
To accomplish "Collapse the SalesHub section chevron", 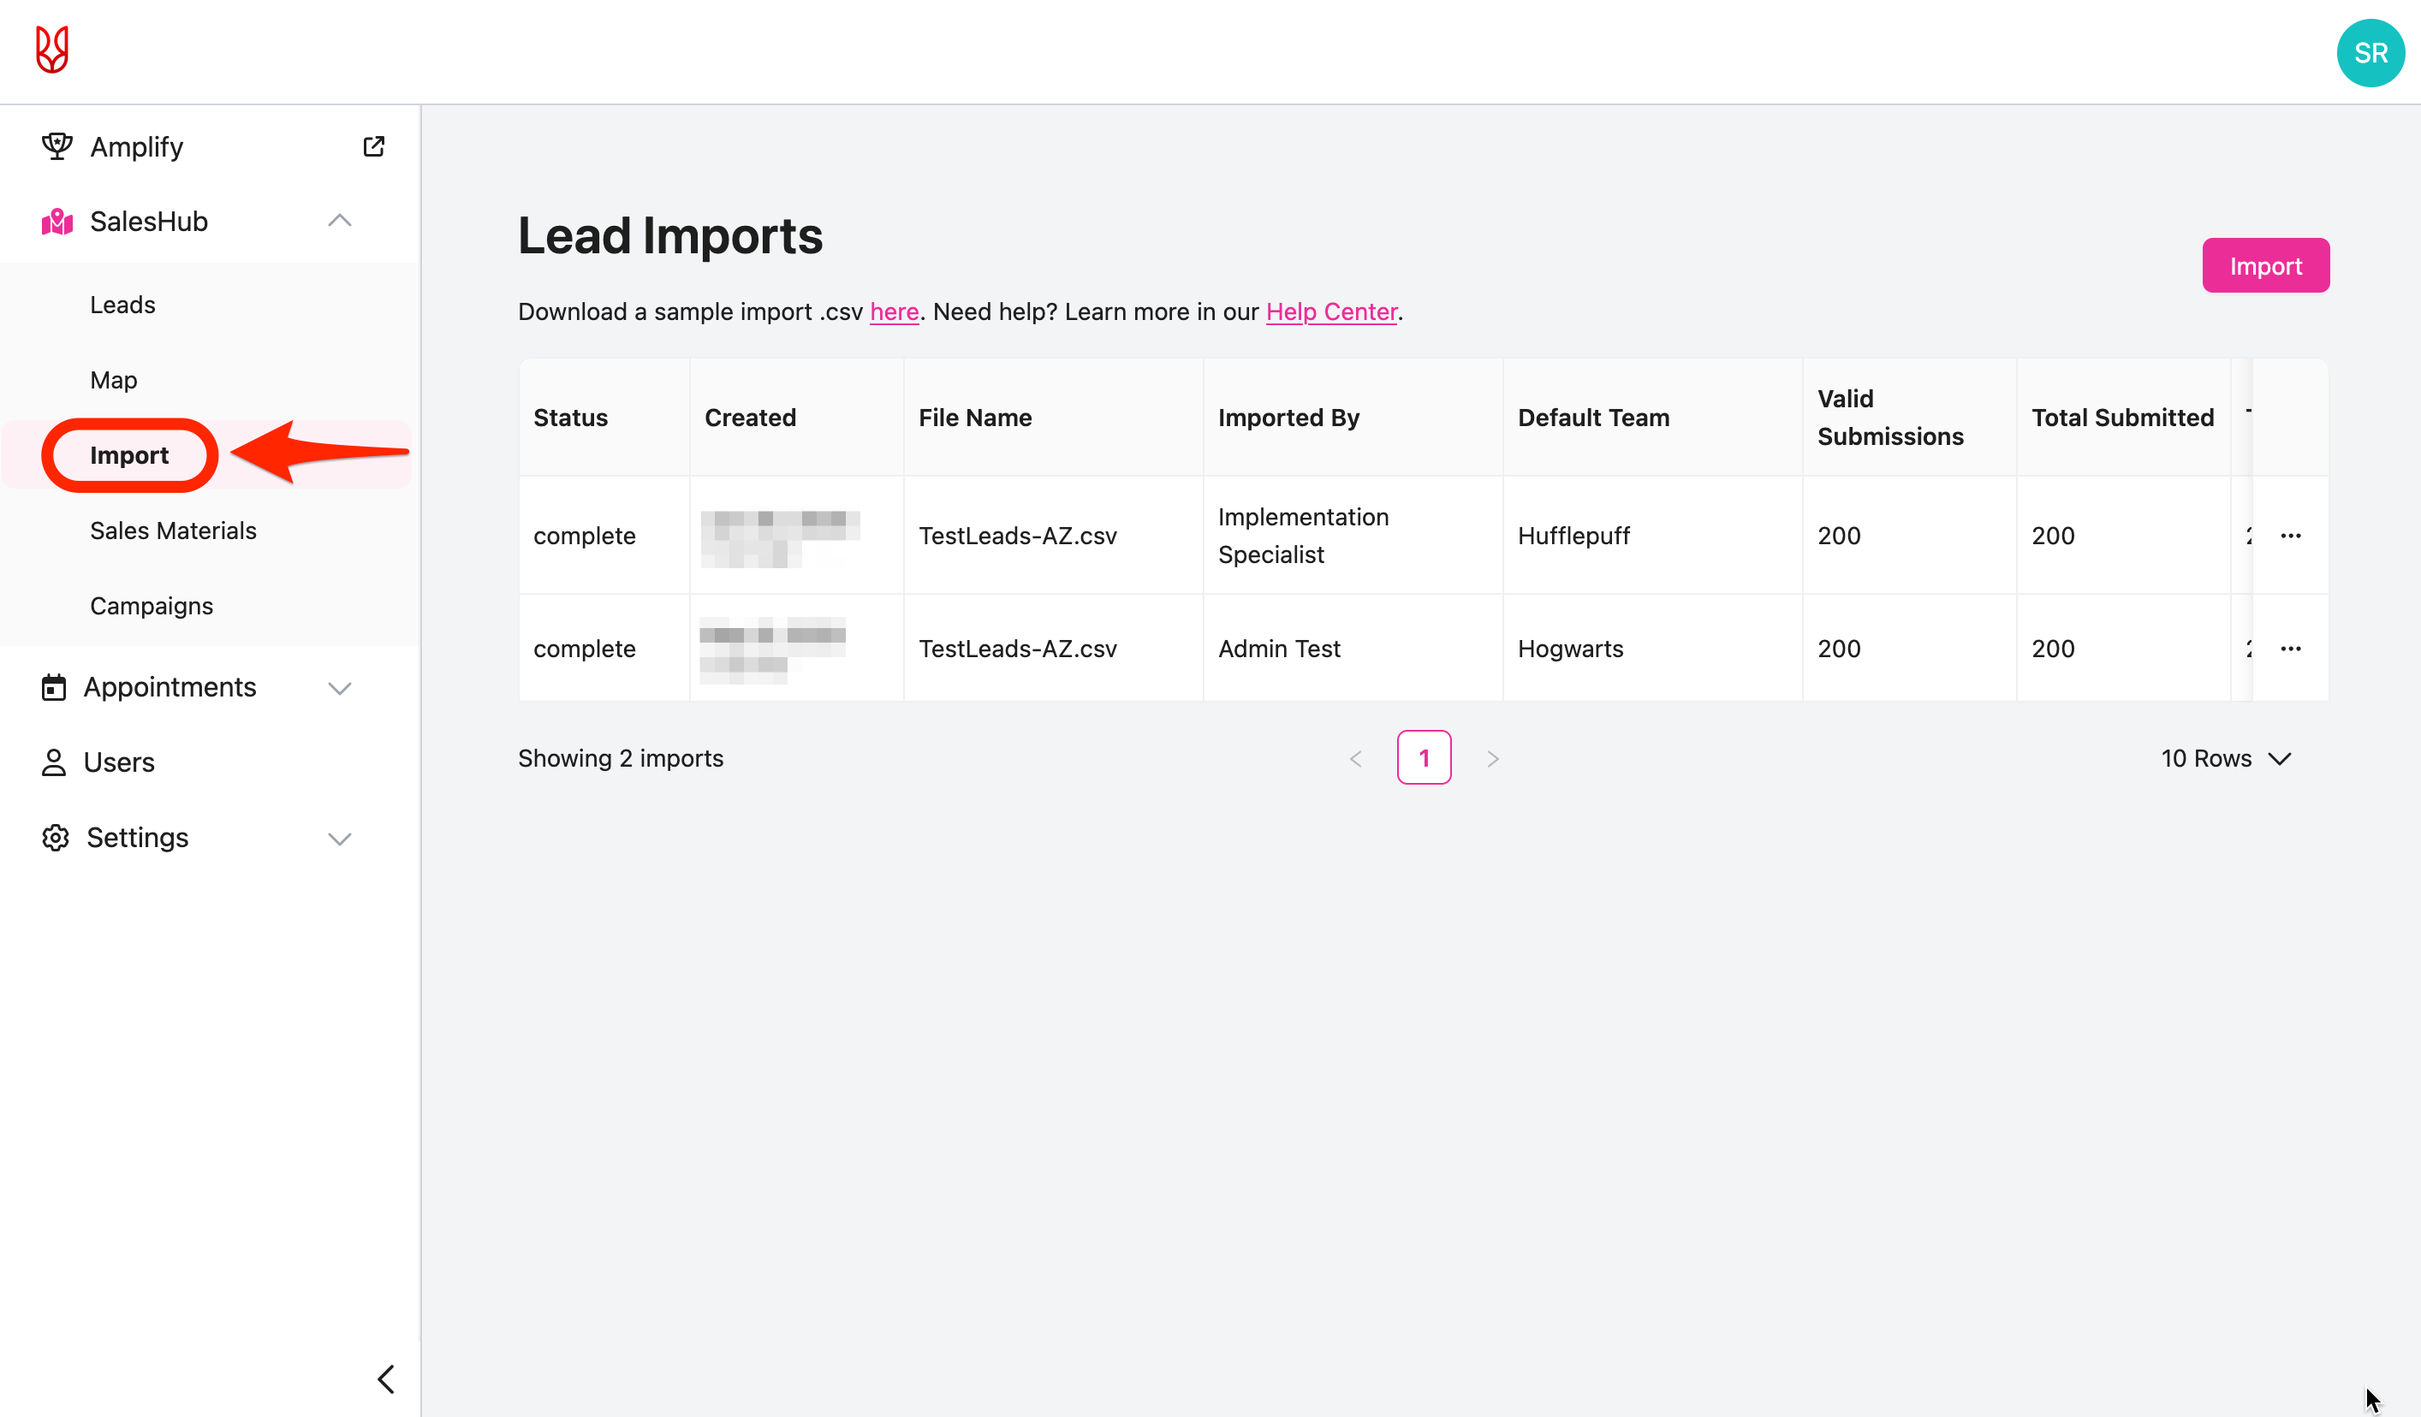I will coord(339,222).
